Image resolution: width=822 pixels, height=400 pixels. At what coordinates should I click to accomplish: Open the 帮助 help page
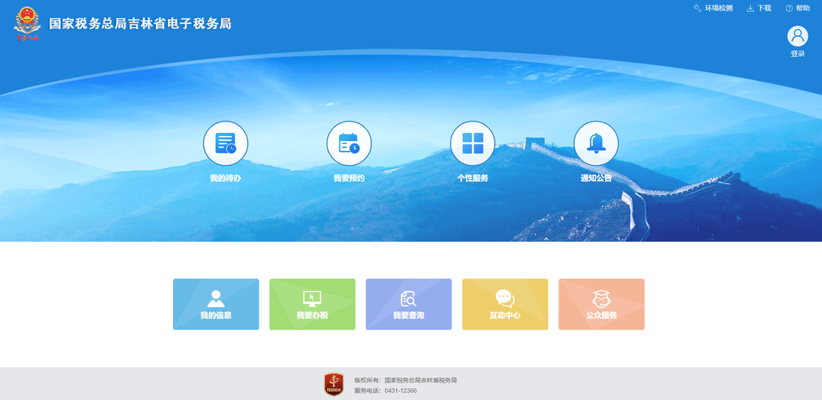pyautogui.click(x=797, y=8)
